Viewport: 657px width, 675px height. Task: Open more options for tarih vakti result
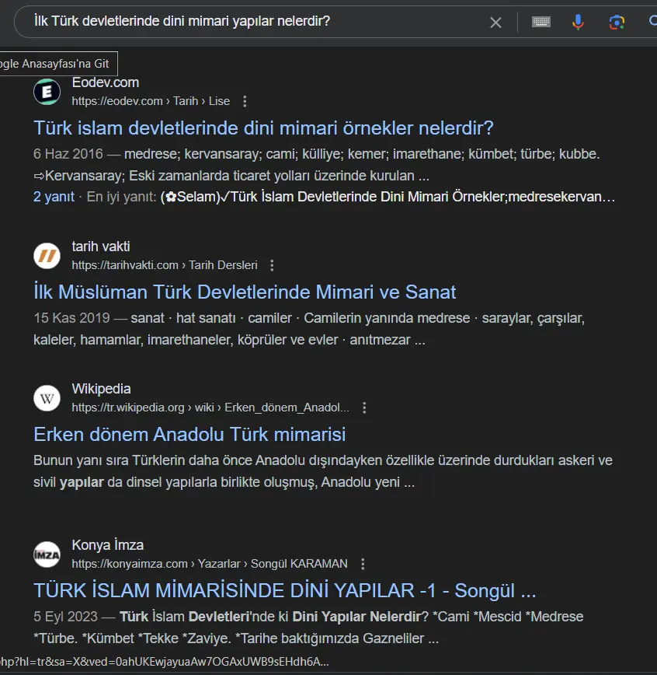[272, 266]
